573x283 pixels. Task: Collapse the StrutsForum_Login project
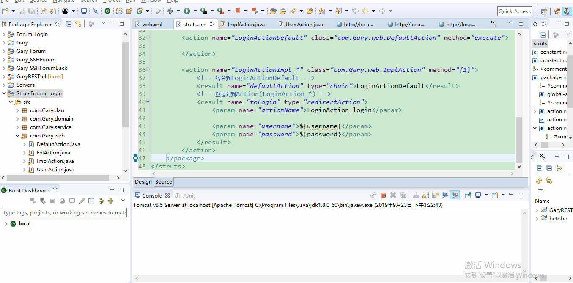(4, 93)
